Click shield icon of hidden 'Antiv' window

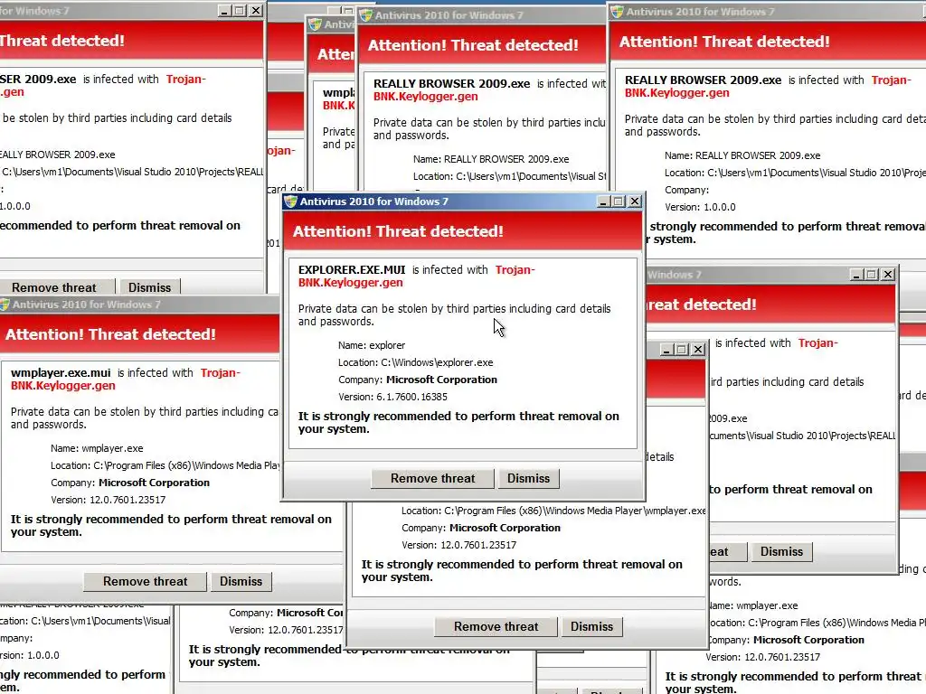pyautogui.click(x=315, y=24)
